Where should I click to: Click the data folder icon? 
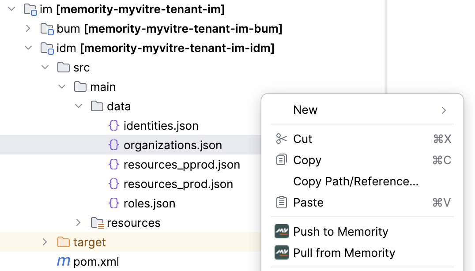point(97,106)
